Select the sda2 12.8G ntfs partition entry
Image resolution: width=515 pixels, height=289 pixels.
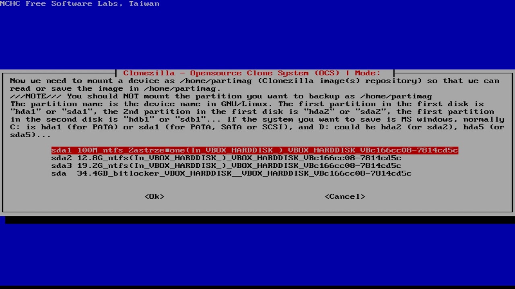(226, 158)
